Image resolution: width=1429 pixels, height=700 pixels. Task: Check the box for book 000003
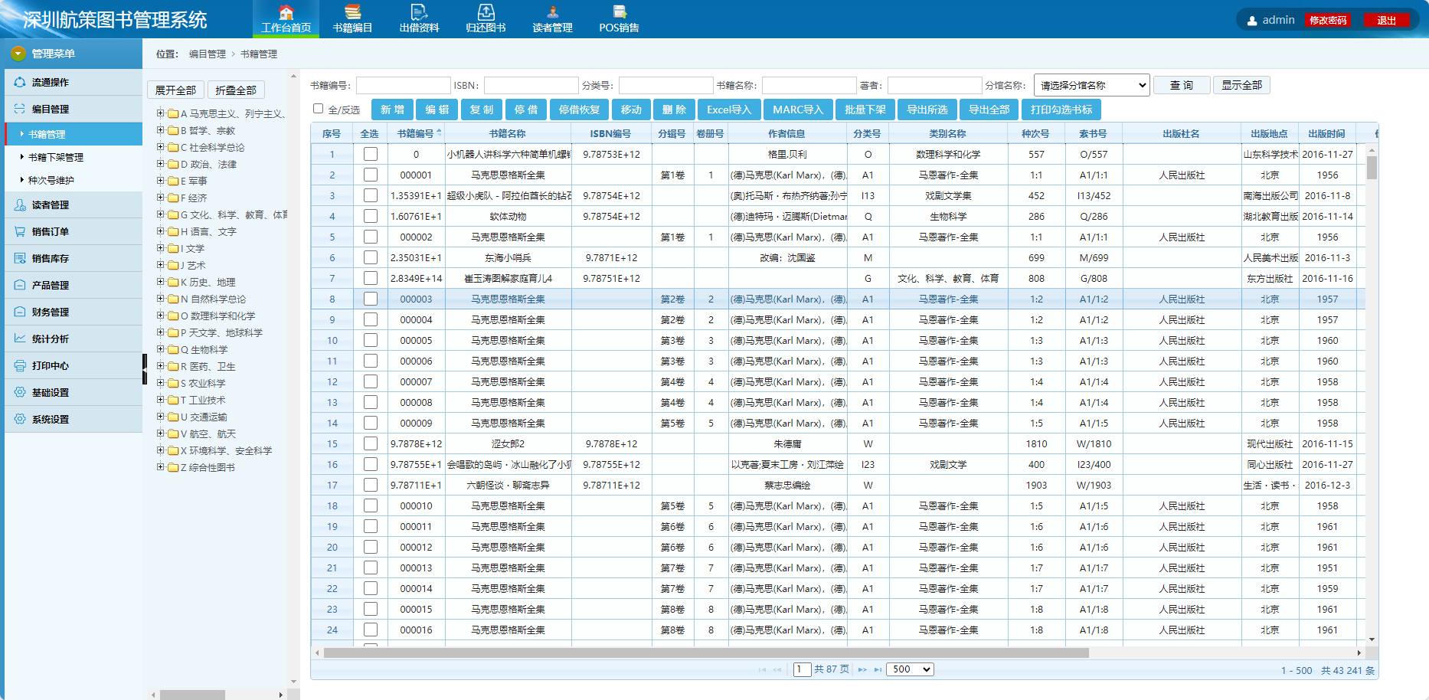[x=371, y=299]
